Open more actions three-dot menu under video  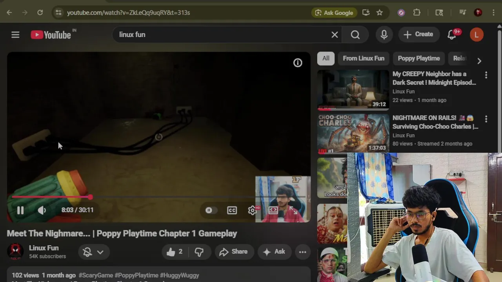tap(302, 252)
